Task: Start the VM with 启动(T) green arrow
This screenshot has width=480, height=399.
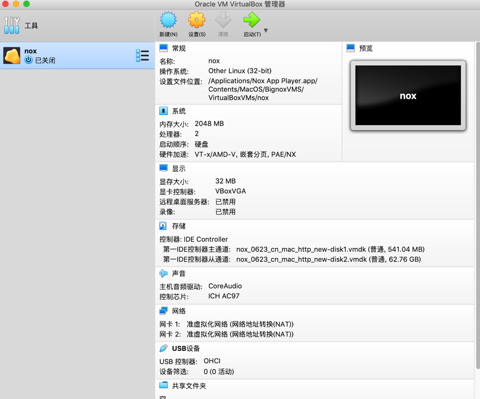Action: 252,20
